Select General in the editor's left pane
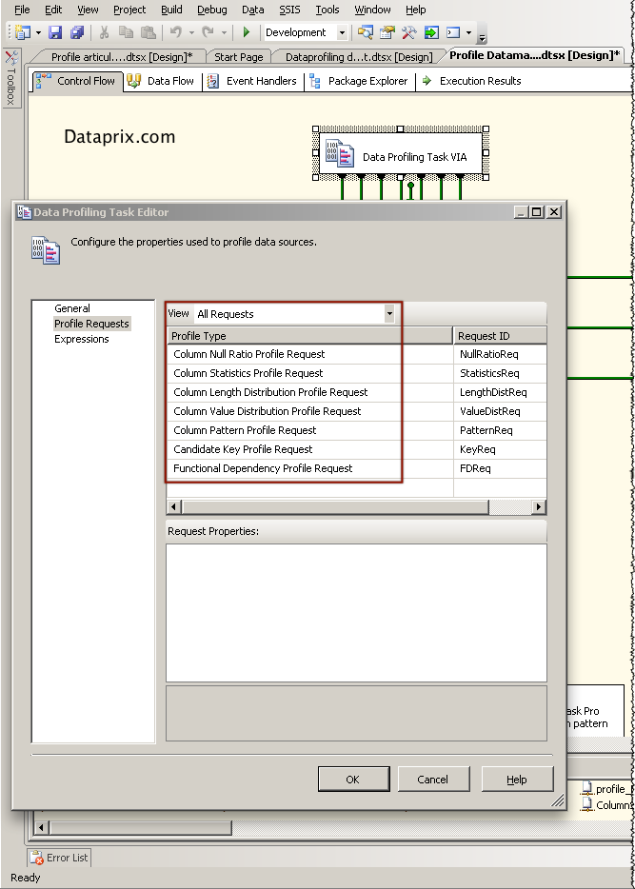635x889 pixels. 72,308
